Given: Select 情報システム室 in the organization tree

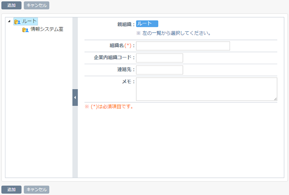Looking at the screenshot, I should [47, 29].
